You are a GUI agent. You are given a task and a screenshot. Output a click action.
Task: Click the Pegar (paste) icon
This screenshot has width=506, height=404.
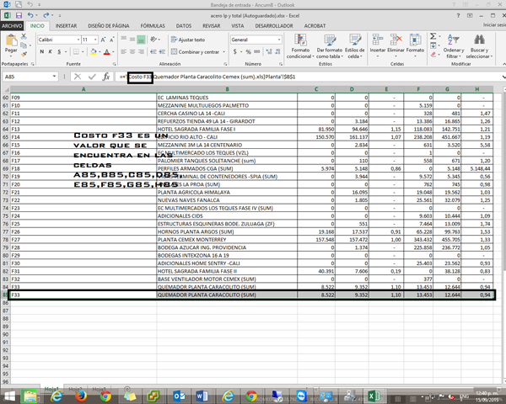[12, 40]
